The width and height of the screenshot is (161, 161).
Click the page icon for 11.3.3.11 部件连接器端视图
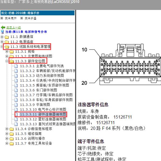(x=16, y=115)
